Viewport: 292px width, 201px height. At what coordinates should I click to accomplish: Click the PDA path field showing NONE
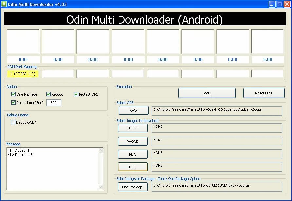[x=217, y=154]
